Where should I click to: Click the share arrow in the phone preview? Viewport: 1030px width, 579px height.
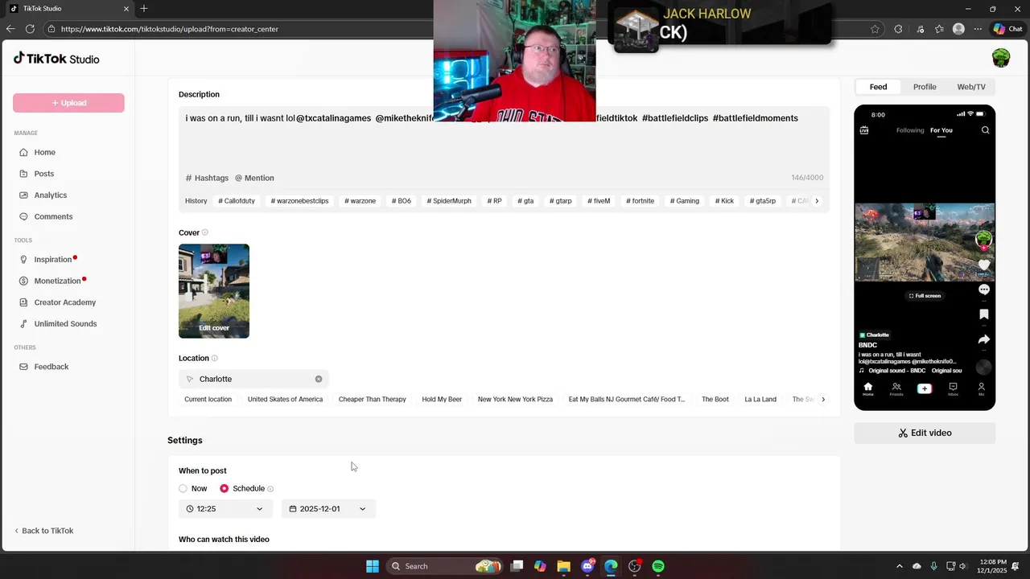pyautogui.click(x=983, y=339)
